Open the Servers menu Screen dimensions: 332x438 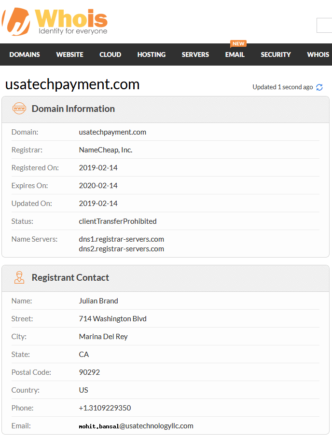(195, 55)
